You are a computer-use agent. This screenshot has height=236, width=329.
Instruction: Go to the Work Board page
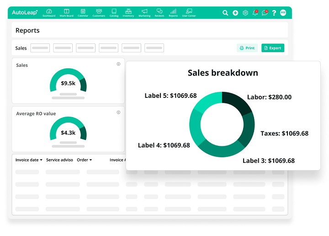66,13
